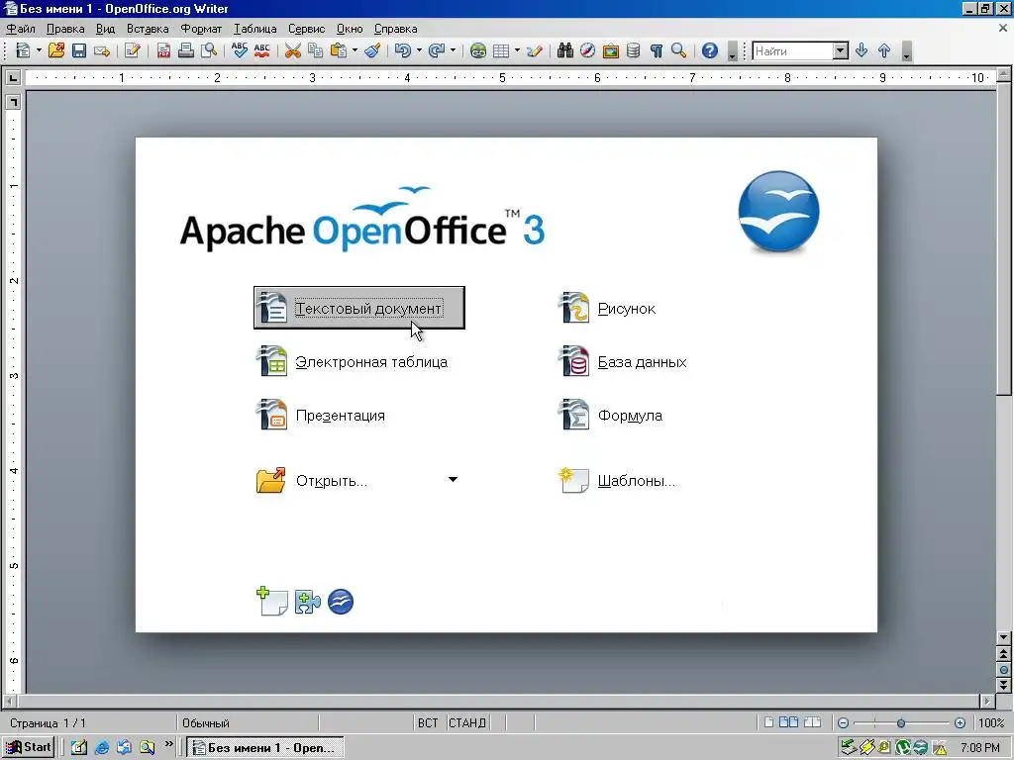The height and width of the screenshot is (760, 1014).
Task: Open the Zoom magnifier tool
Action: [679, 50]
